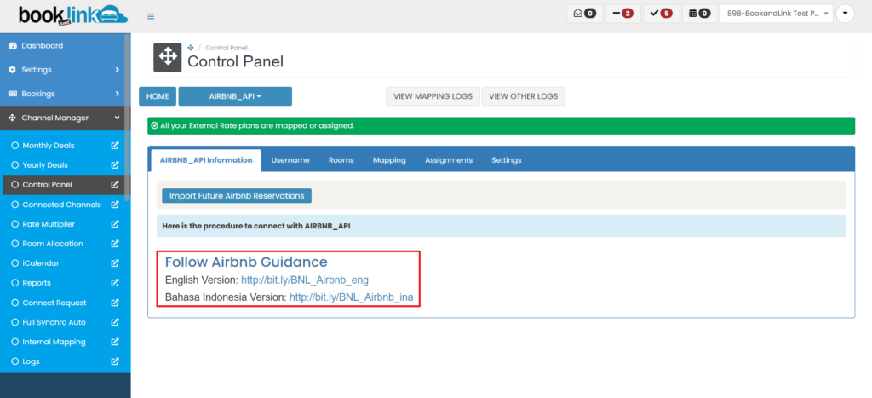This screenshot has height=398, width=872.
Task: Switch to the Username tab
Action: tap(290, 160)
